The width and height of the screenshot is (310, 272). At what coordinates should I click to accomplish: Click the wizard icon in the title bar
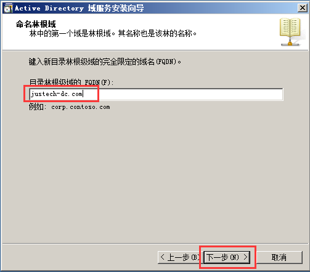point(8,8)
